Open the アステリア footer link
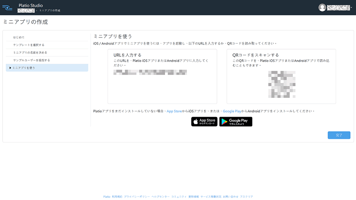 [246, 197]
